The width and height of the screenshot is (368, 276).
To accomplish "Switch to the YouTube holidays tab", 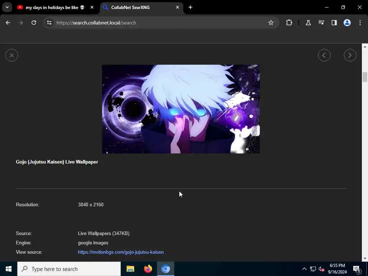I will (52, 8).
